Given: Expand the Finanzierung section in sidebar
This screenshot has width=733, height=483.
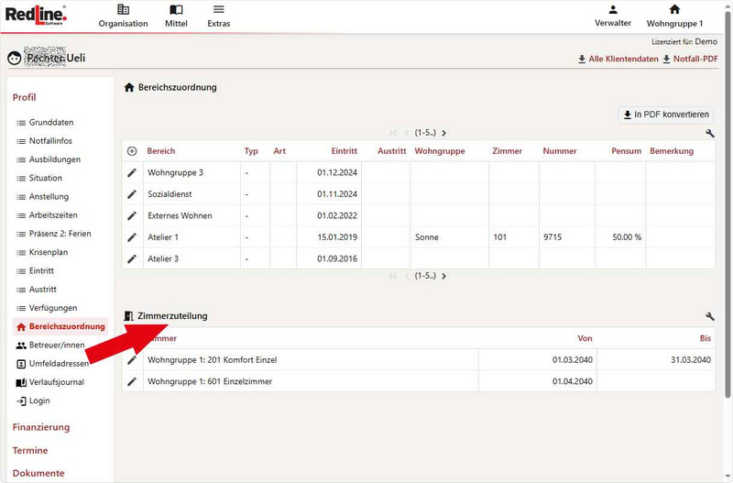Looking at the screenshot, I should click(41, 427).
